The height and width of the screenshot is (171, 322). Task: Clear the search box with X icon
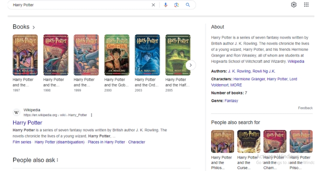(x=153, y=5)
